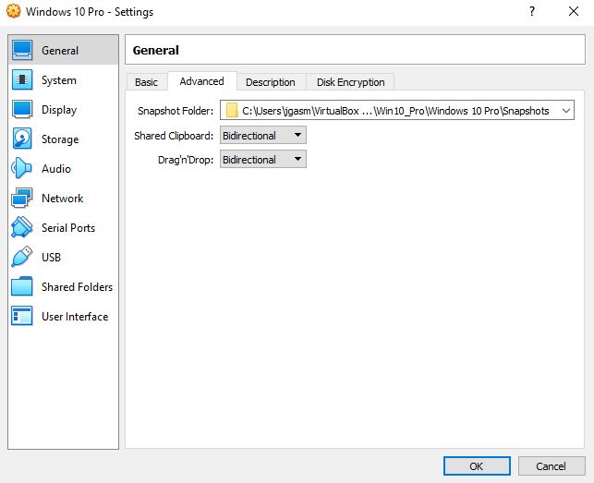Screen dimensions: 594x483
Task: Open the User Interface label
Action: [x=75, y=317]
